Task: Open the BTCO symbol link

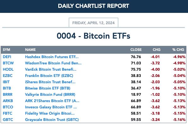Action: [8, 107]
